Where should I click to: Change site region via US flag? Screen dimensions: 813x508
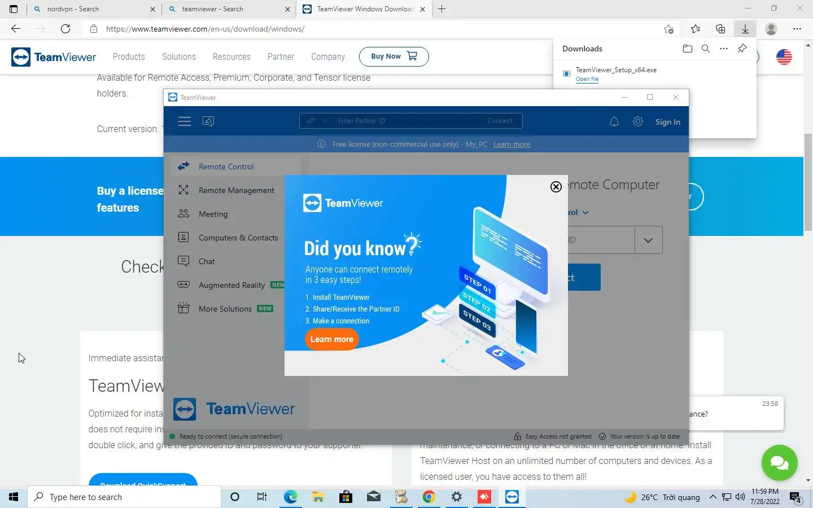tap(784, 56)
